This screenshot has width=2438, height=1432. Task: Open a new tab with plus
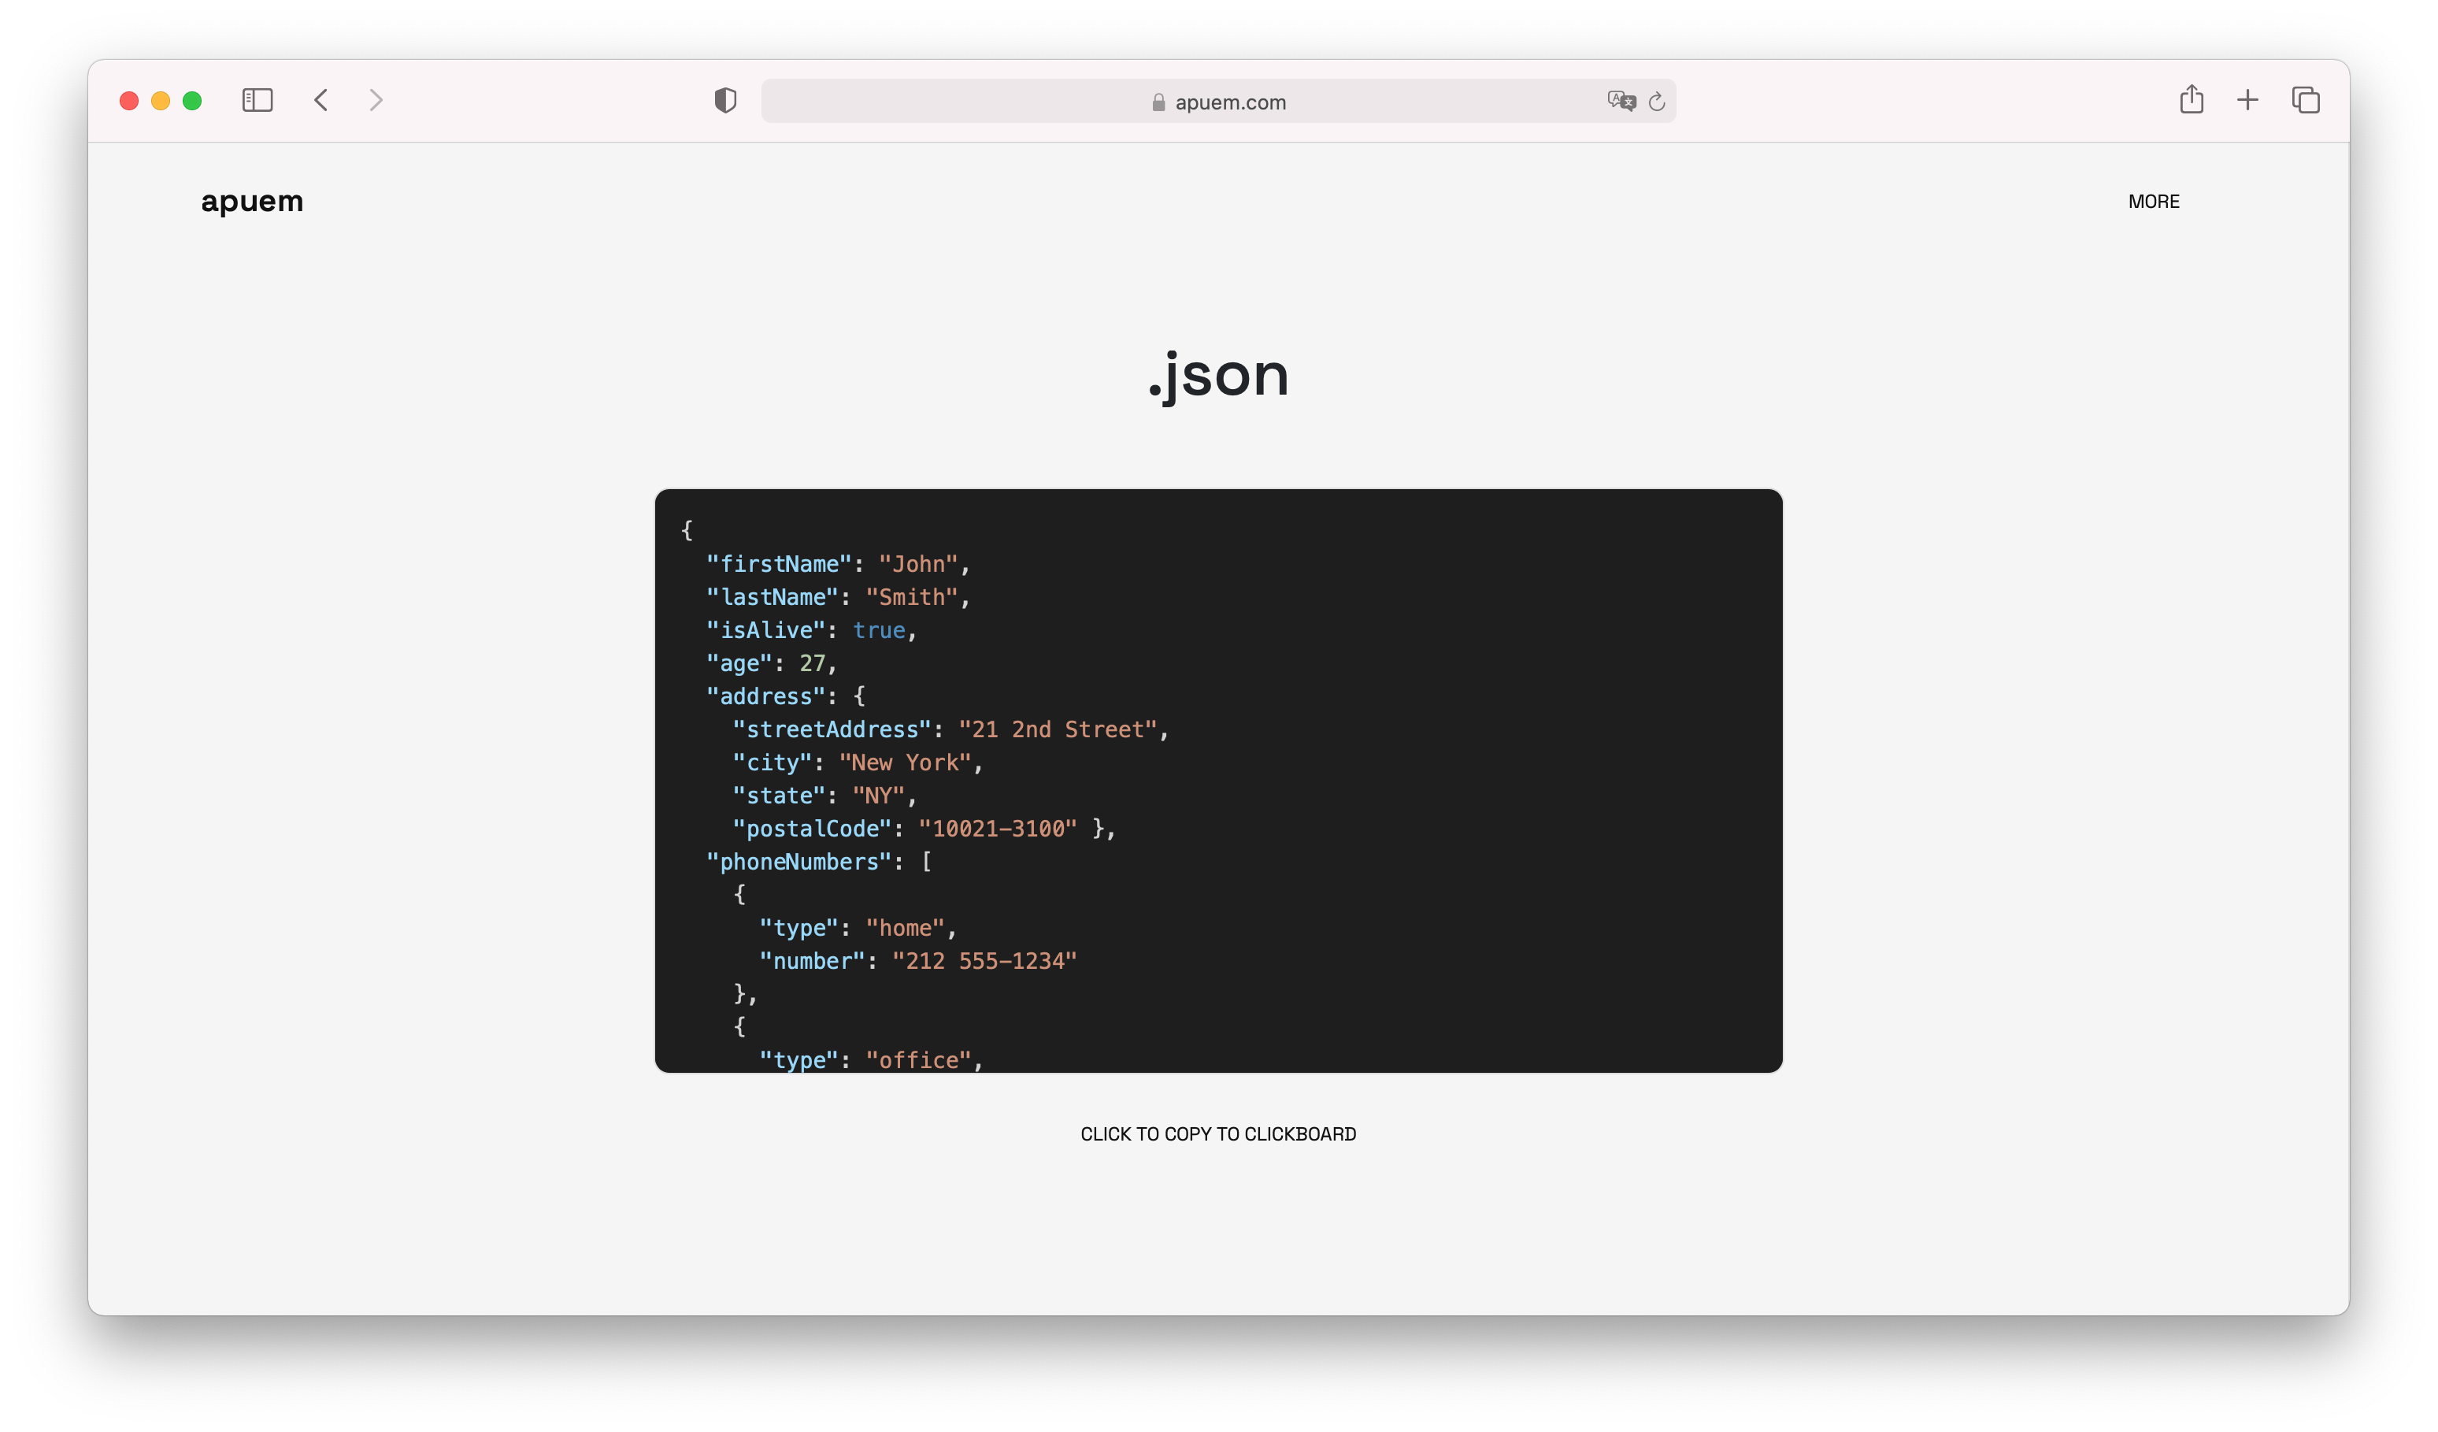pos(2247,100)
